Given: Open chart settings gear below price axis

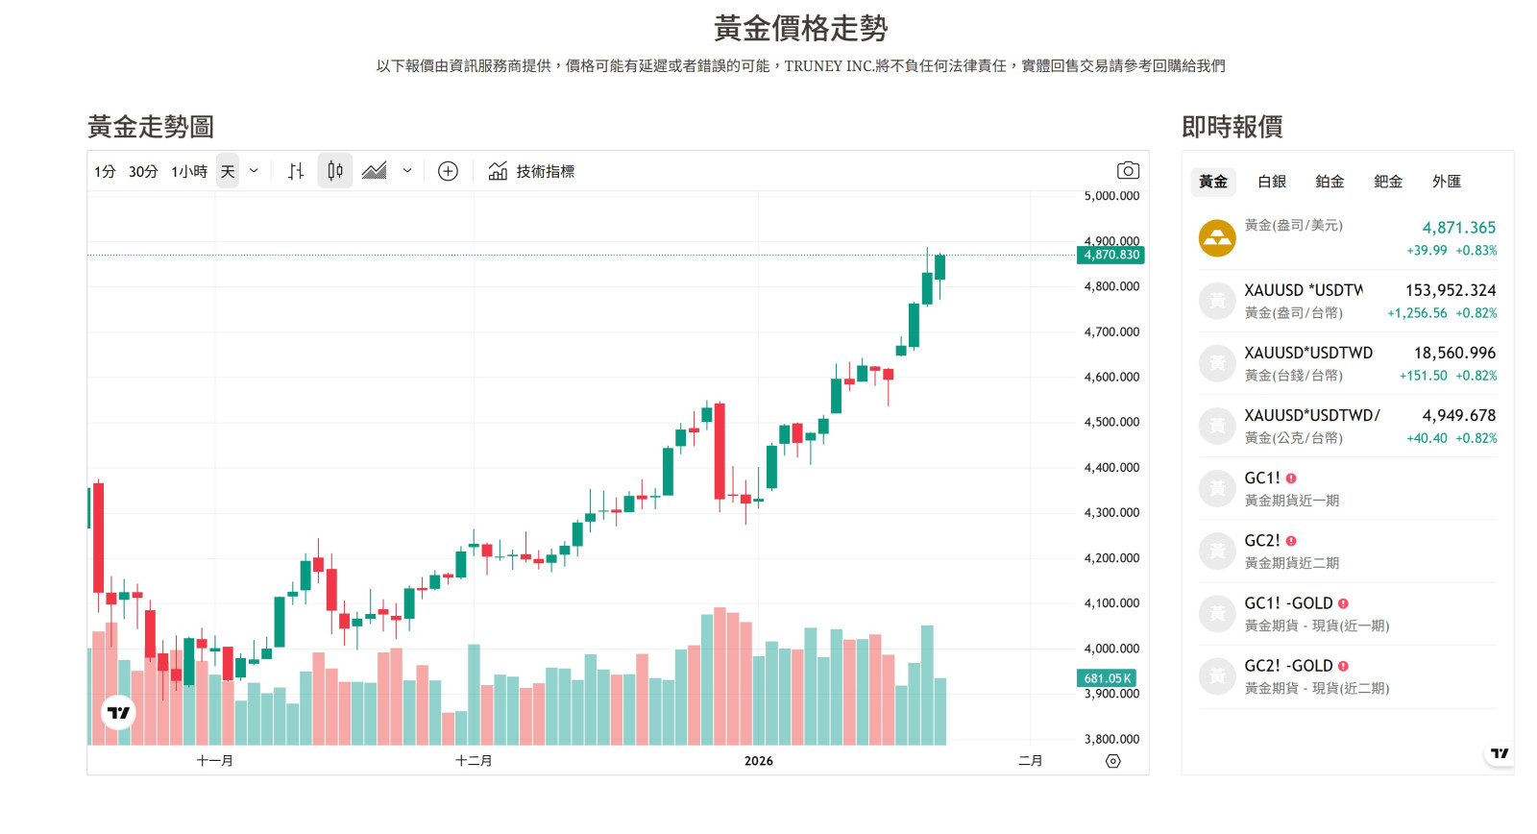Looking at the screenshot, I should [x=1113, y=761].
